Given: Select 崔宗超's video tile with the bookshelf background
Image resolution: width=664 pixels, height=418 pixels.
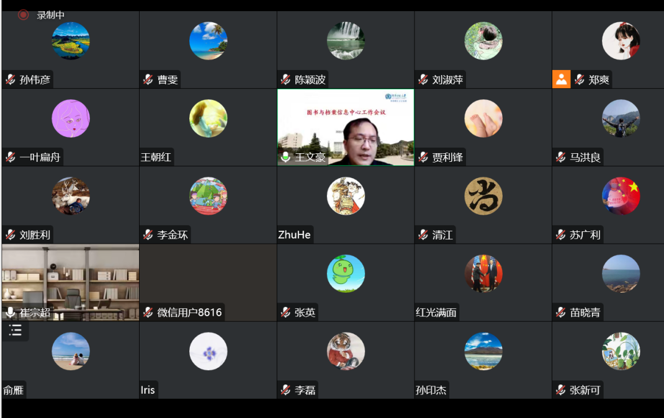Looking at the screenshot, I should pos(70,282).
